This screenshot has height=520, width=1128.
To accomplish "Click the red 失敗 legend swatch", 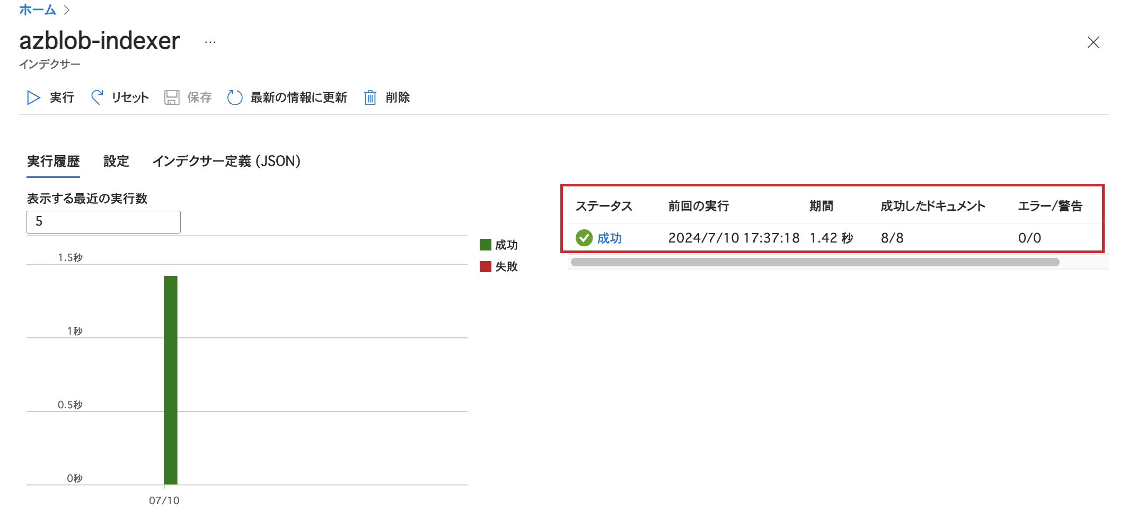I will [x=485, y=266].
